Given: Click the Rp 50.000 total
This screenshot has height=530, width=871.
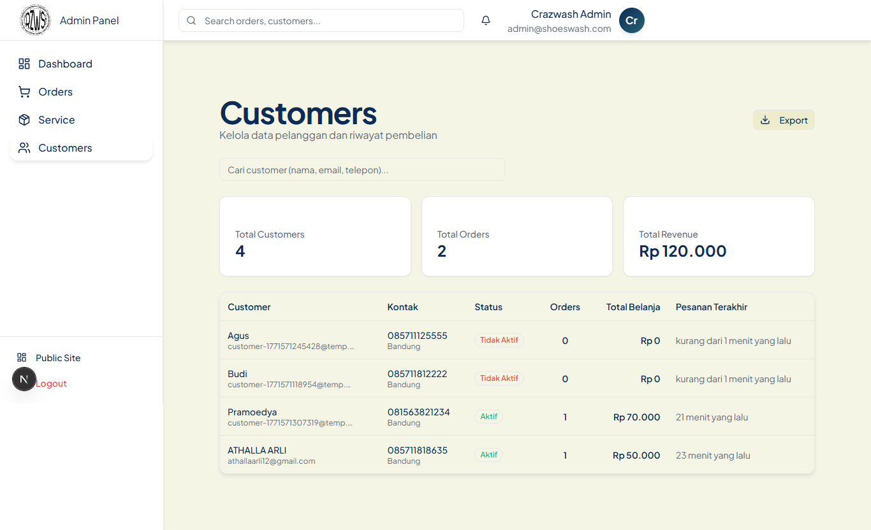Looking at the screenshot, I should coord(637,455).
